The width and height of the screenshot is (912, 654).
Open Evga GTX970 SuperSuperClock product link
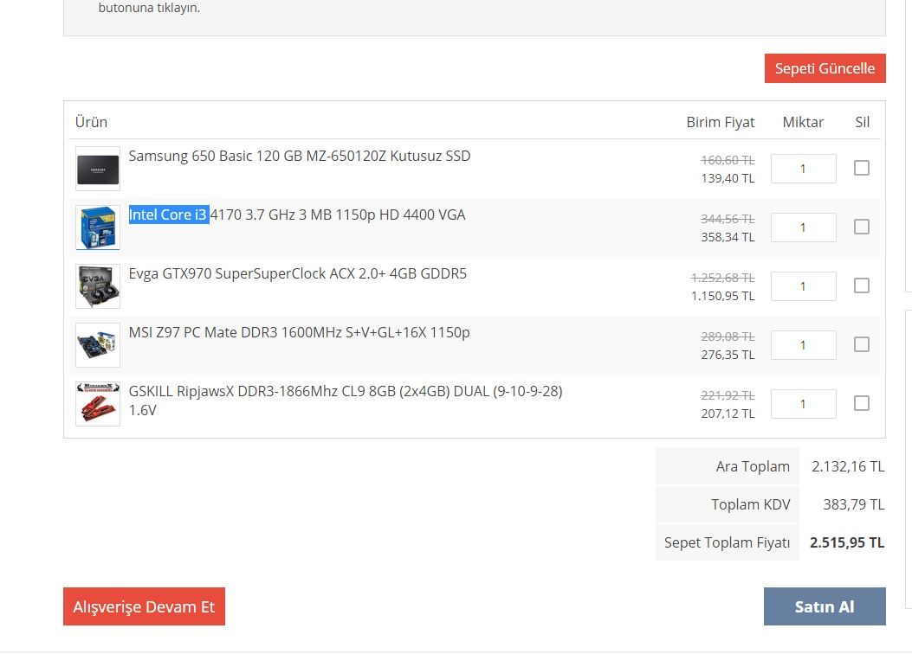click(x=298, y=273)
